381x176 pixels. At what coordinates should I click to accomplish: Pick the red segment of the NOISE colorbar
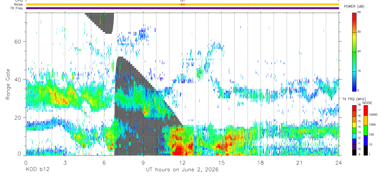365,111
